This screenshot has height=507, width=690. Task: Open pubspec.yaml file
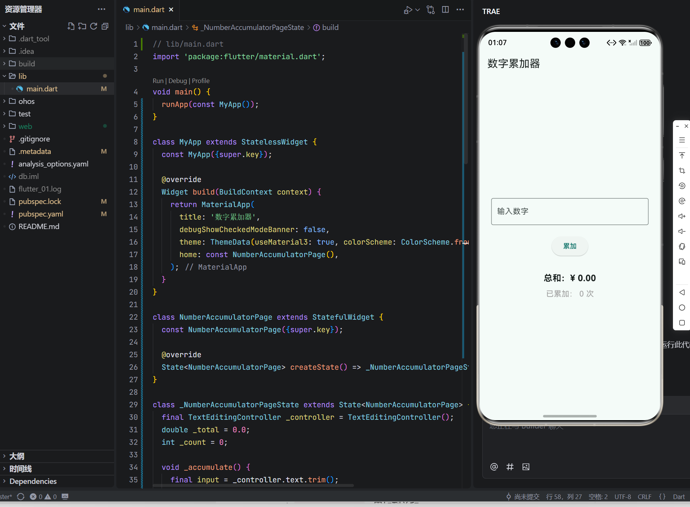pos(57,214)
